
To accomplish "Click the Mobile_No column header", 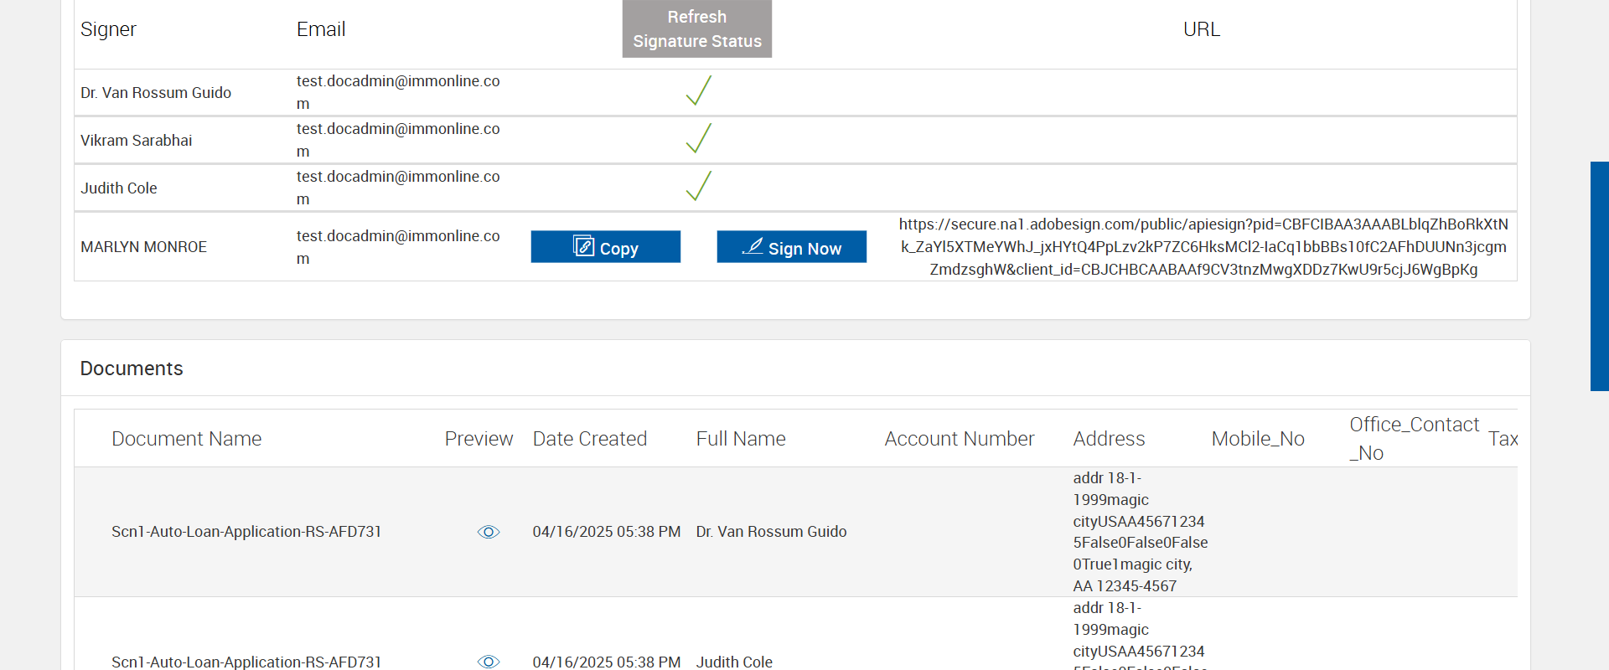I will pyautogui.click(x=1257, y=439).
